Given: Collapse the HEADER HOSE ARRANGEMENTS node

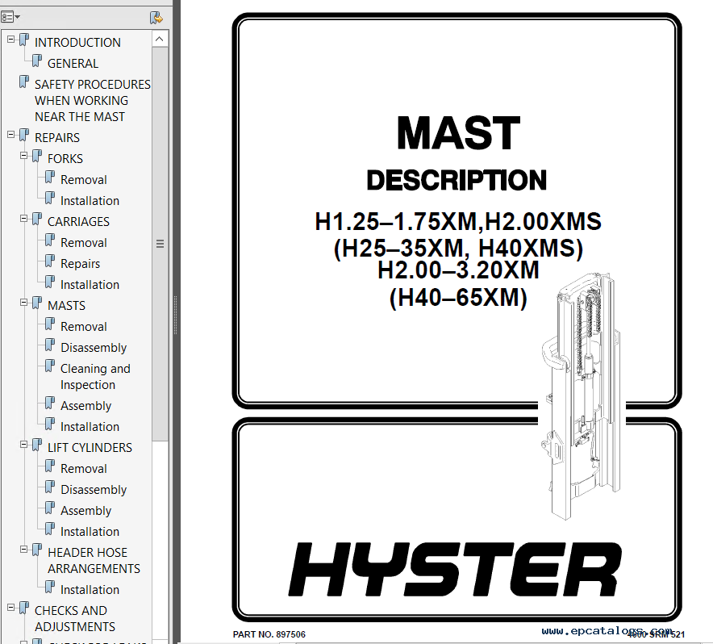Looking at the screenshot, I should point(23,550).
